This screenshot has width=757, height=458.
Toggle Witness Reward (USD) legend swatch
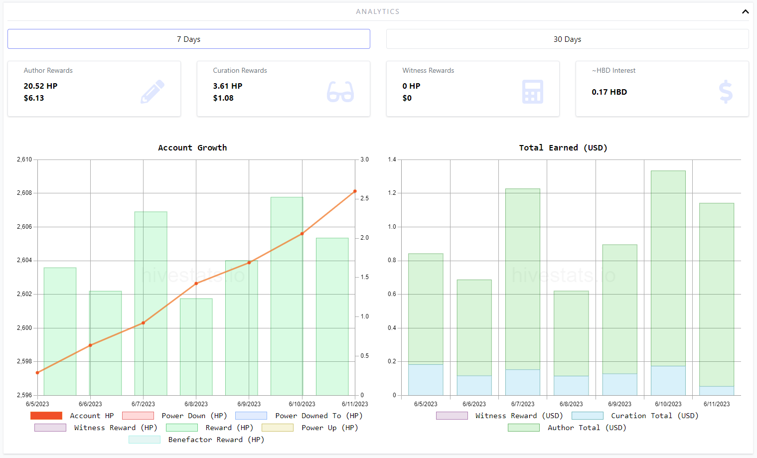coord(452,416)
